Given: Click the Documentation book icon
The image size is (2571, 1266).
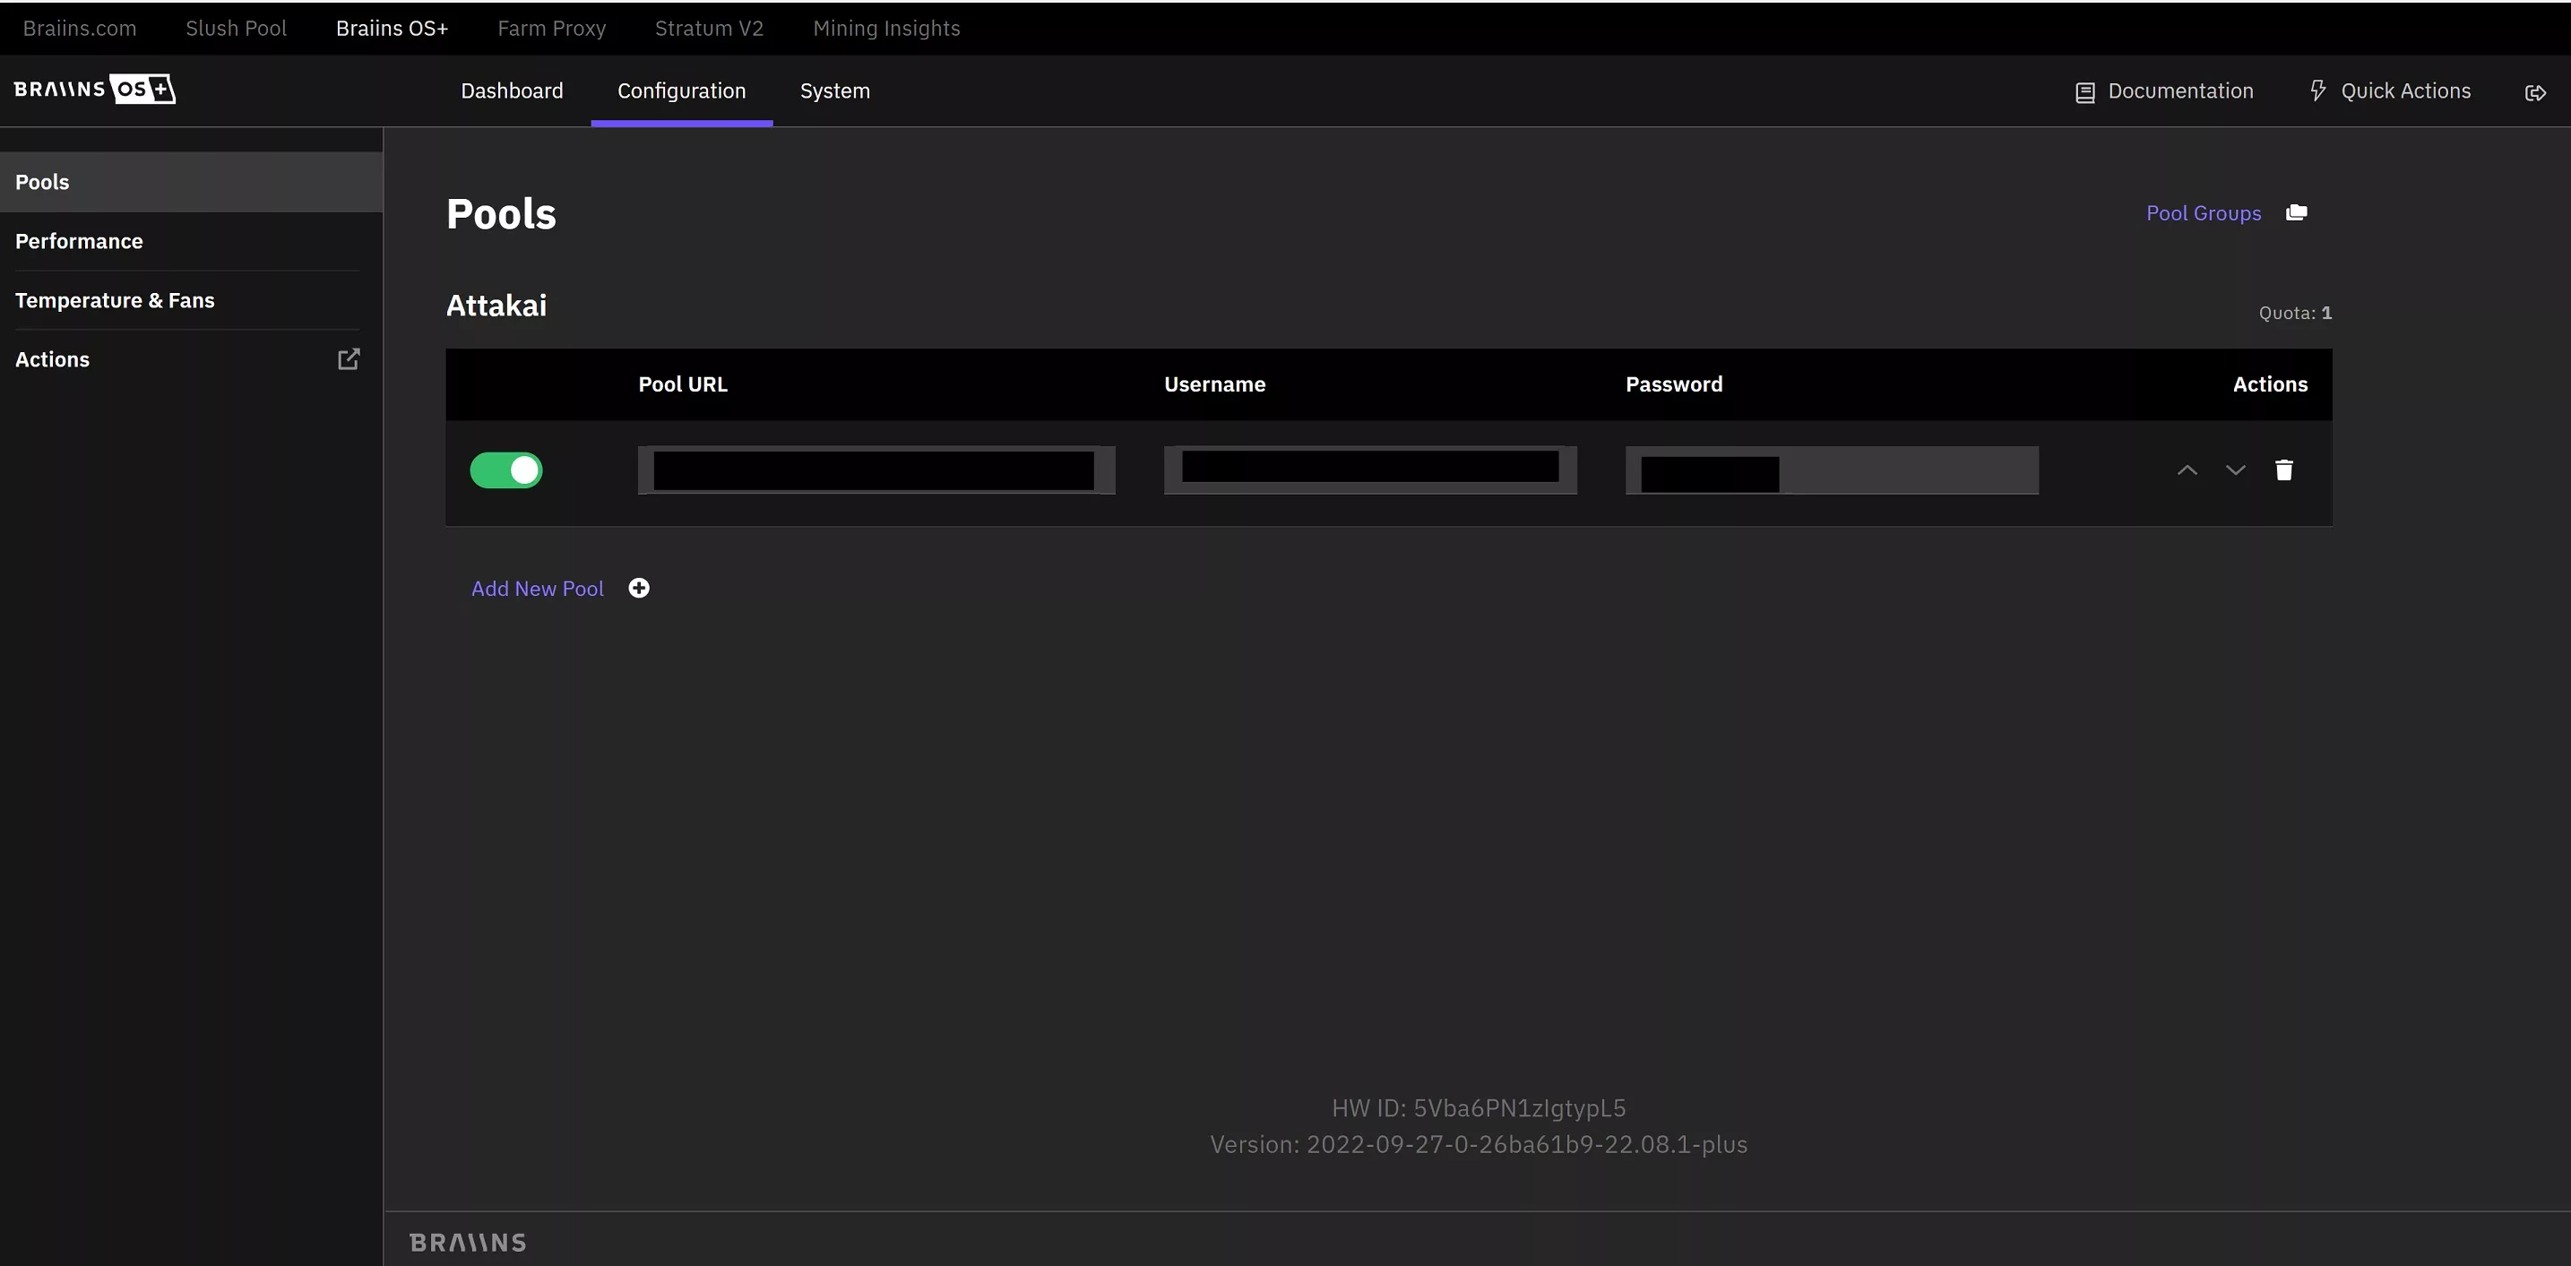Looking at the screenshot, I should coord(2085,93).
